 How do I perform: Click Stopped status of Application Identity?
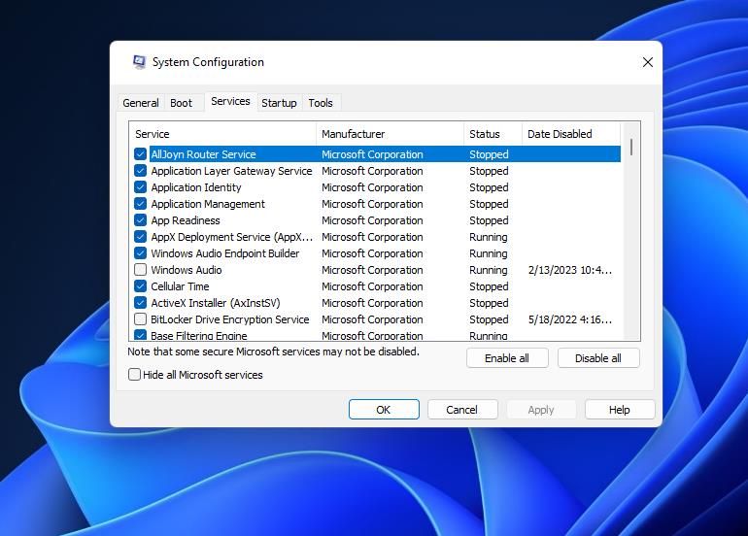click(489, 187)
